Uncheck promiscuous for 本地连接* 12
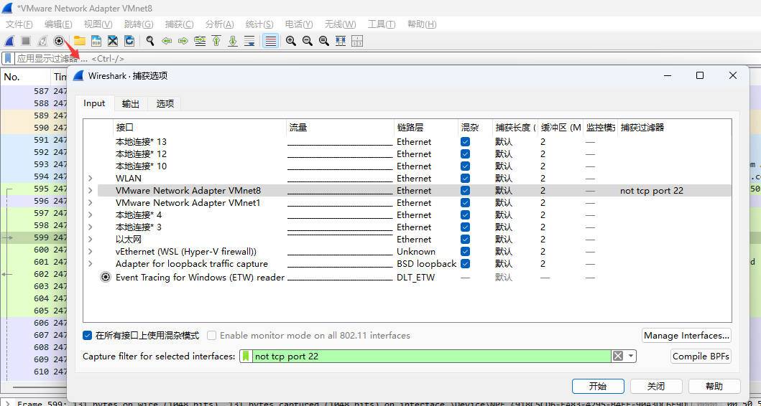The height and width of the screenshot is (406, 761). coord(465,154)
